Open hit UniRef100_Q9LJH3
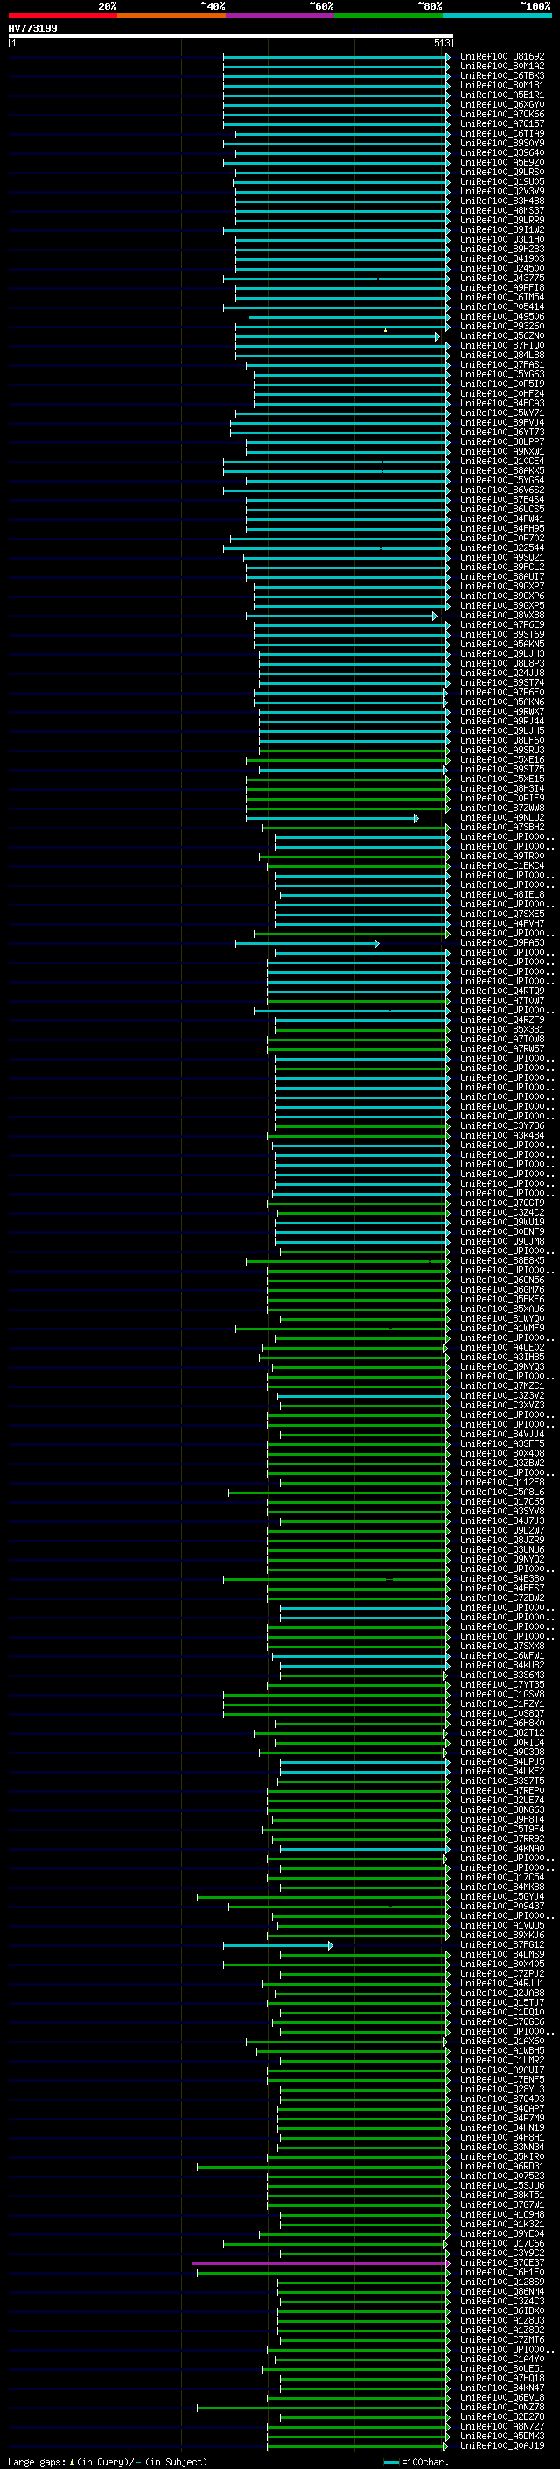 click(x=501, y=653)
